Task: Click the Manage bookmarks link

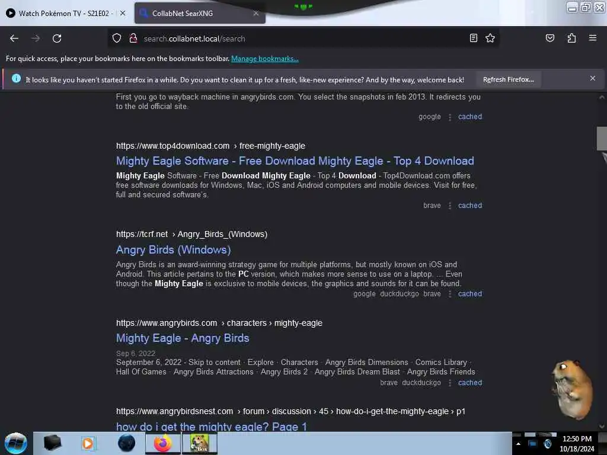Action: point(265,59)
